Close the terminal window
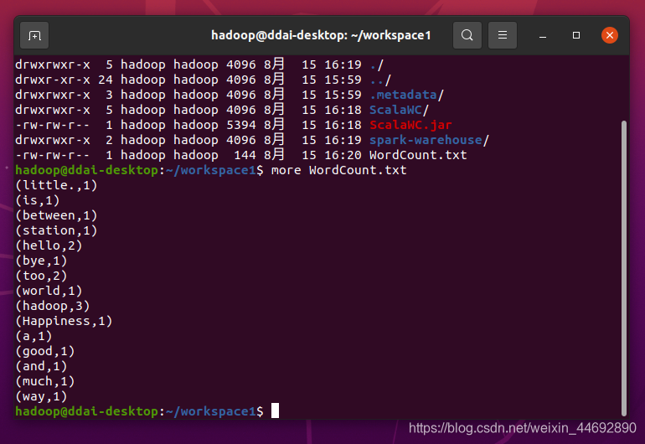Screen dimensions: 645x444 (x=610, y=35)
